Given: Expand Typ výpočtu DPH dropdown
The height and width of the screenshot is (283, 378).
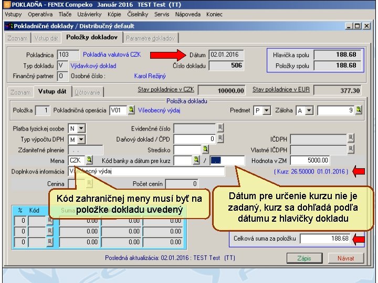Looking at the screenshot, I should tap(81, 139).
